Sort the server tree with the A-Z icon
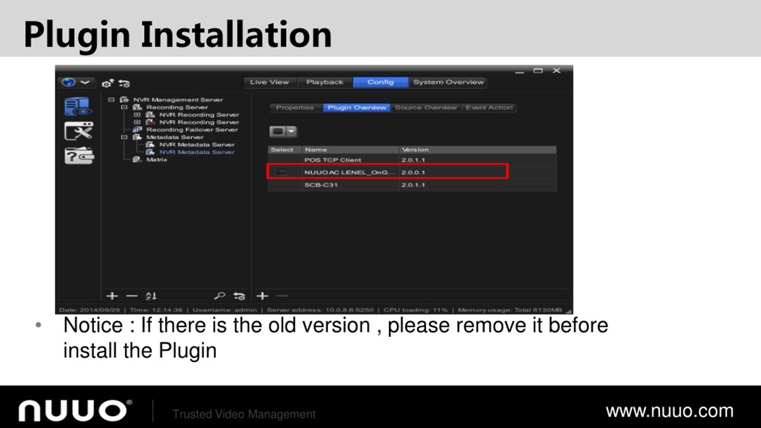The image size is (761, 428). (x=151, y=296)
